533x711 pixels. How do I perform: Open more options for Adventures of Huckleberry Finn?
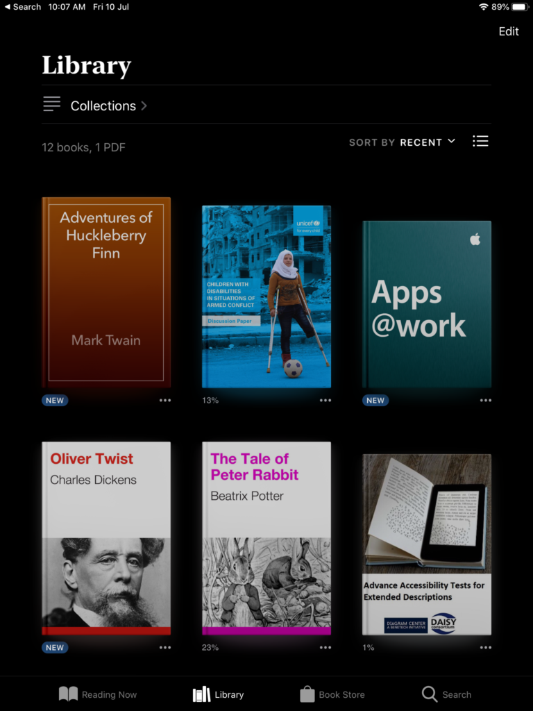pyautogui.click(x=165, y=401)
